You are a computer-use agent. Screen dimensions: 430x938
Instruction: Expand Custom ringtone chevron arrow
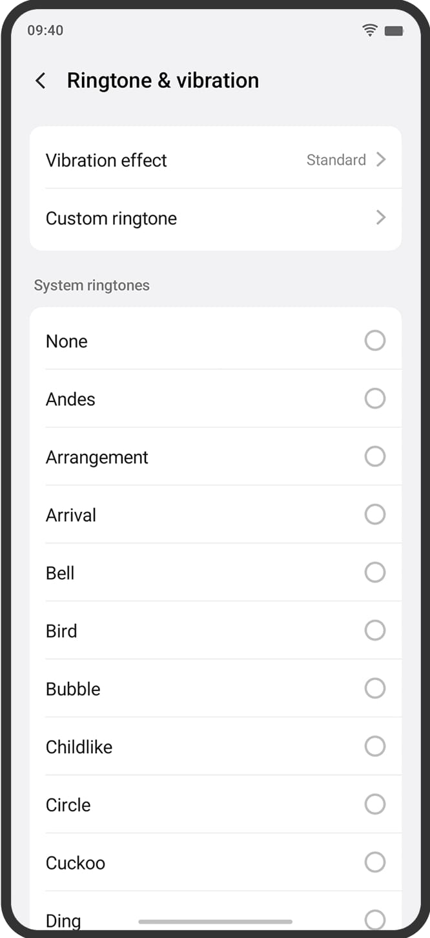pyautogui.click(x=381, y=218)
